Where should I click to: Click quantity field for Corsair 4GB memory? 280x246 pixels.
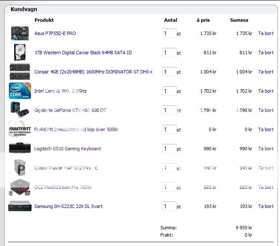tap(169, 72)
